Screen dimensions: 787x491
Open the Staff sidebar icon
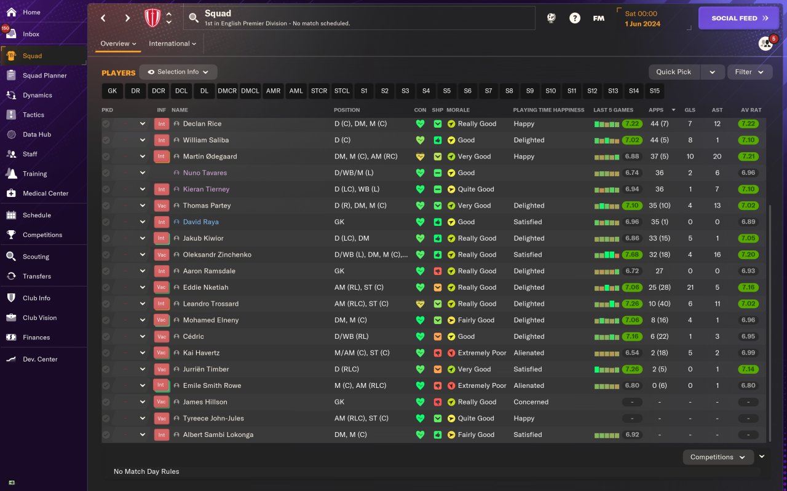(x=11, y=154)
